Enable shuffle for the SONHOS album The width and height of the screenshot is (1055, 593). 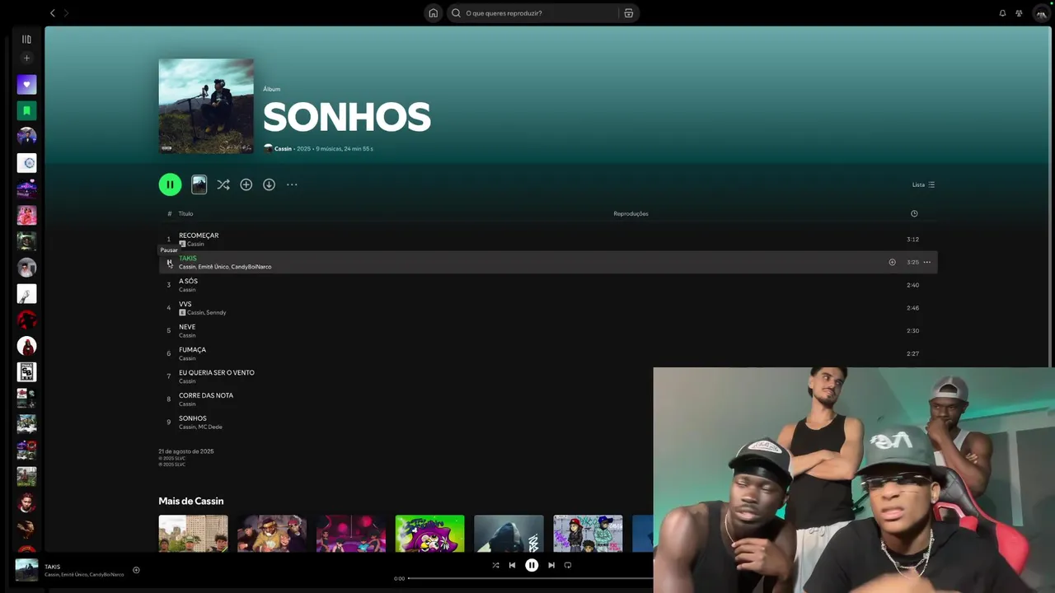[223, 184]
